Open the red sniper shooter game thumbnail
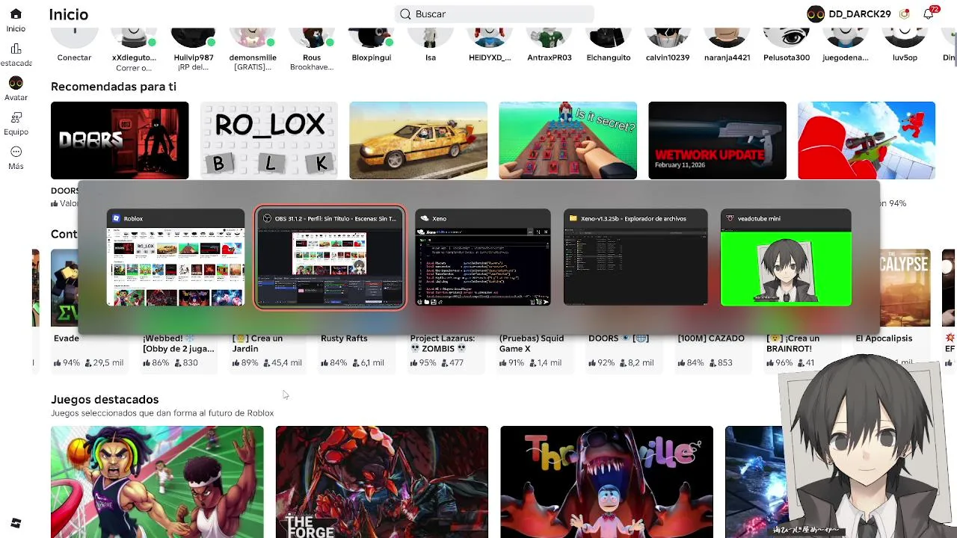 pyautogui.click(x=867, y=140)
